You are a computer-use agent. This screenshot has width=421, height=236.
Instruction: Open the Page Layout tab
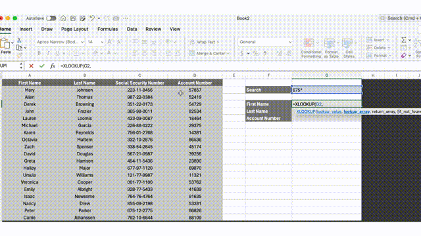[x=74, y=29]
